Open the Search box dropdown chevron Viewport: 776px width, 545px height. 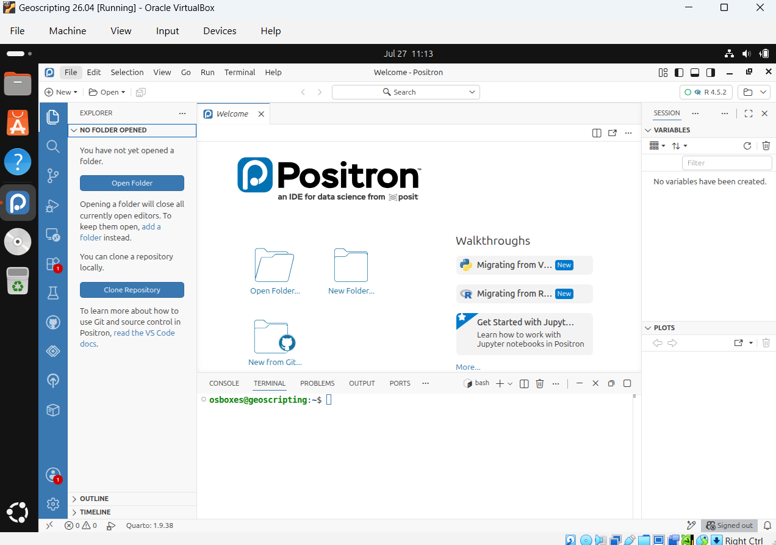[x=472, y=92]
